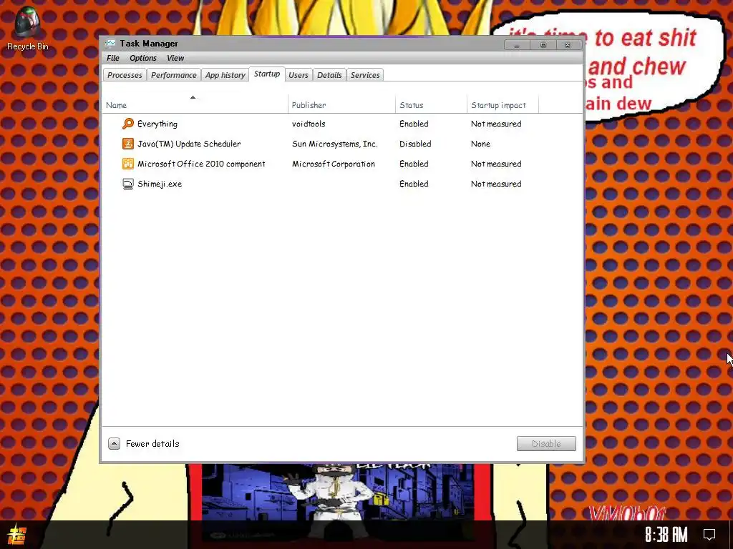Select the Everything magnifier icon
Screen dimensions: 733x549
[x=127, y=124]
